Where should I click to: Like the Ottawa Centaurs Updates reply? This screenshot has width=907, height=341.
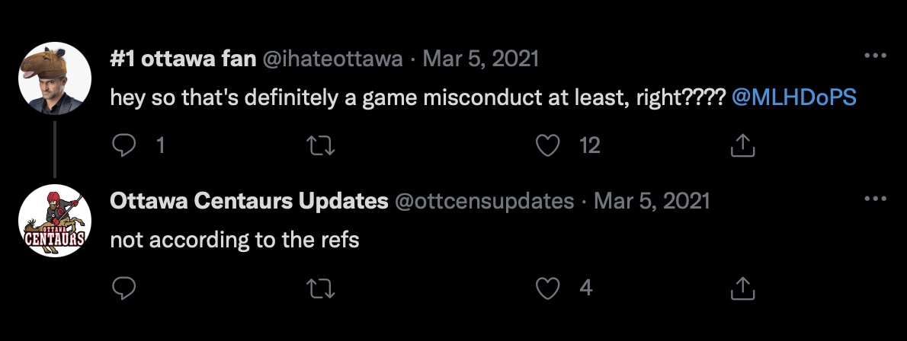tap(548, 288)
